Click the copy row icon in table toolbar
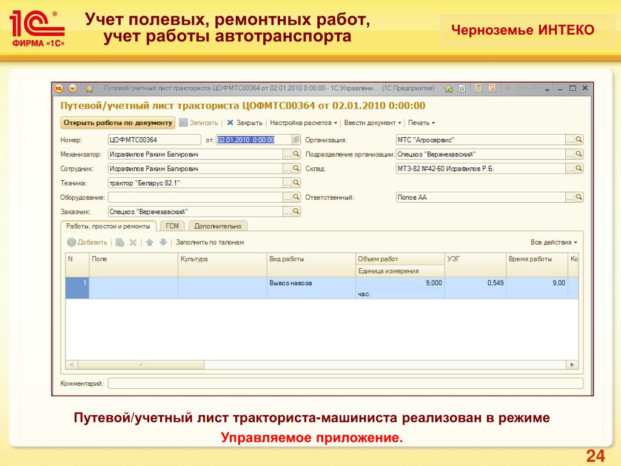 coord(119,242)
